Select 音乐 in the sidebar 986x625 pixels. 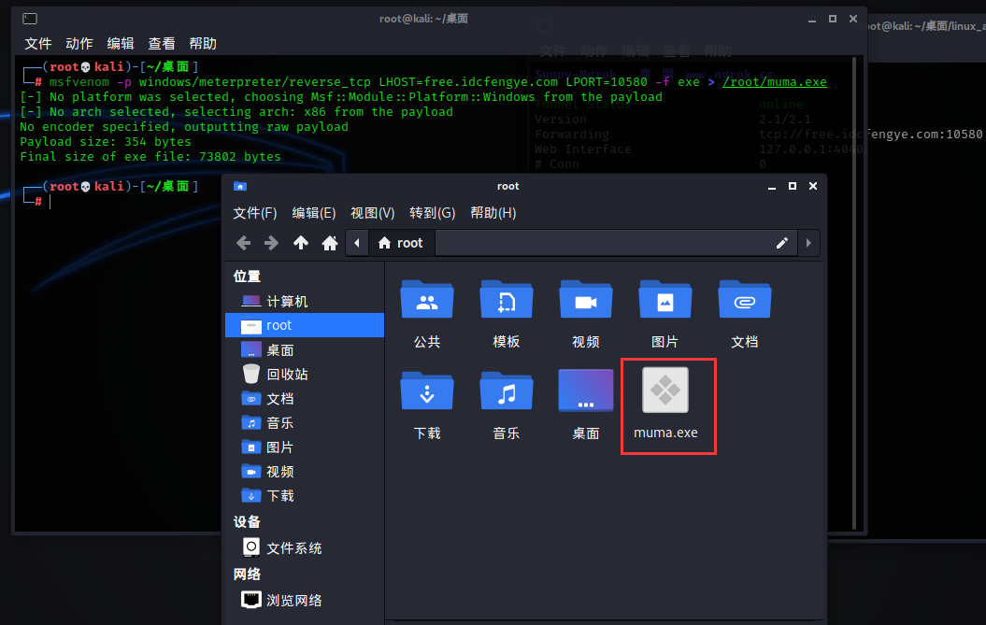(305, 422)
